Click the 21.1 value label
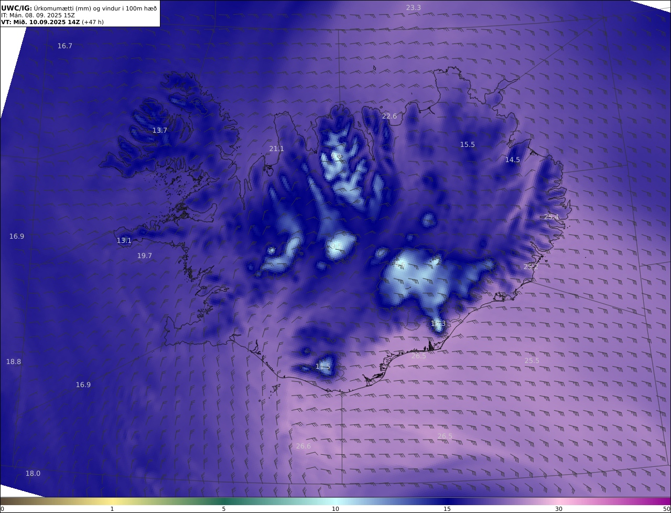The image size is (671, 513). coord(276,149)
